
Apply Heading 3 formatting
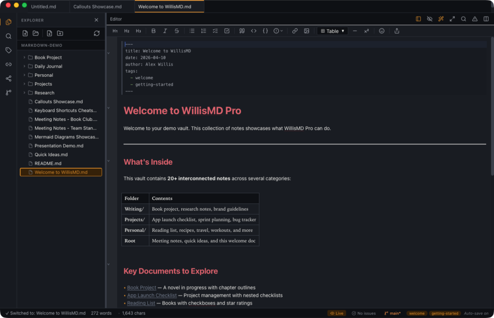point(138,31)
